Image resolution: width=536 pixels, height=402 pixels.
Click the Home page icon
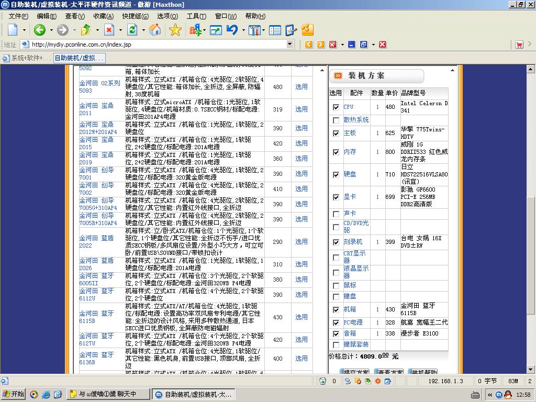tap(155, 30)
